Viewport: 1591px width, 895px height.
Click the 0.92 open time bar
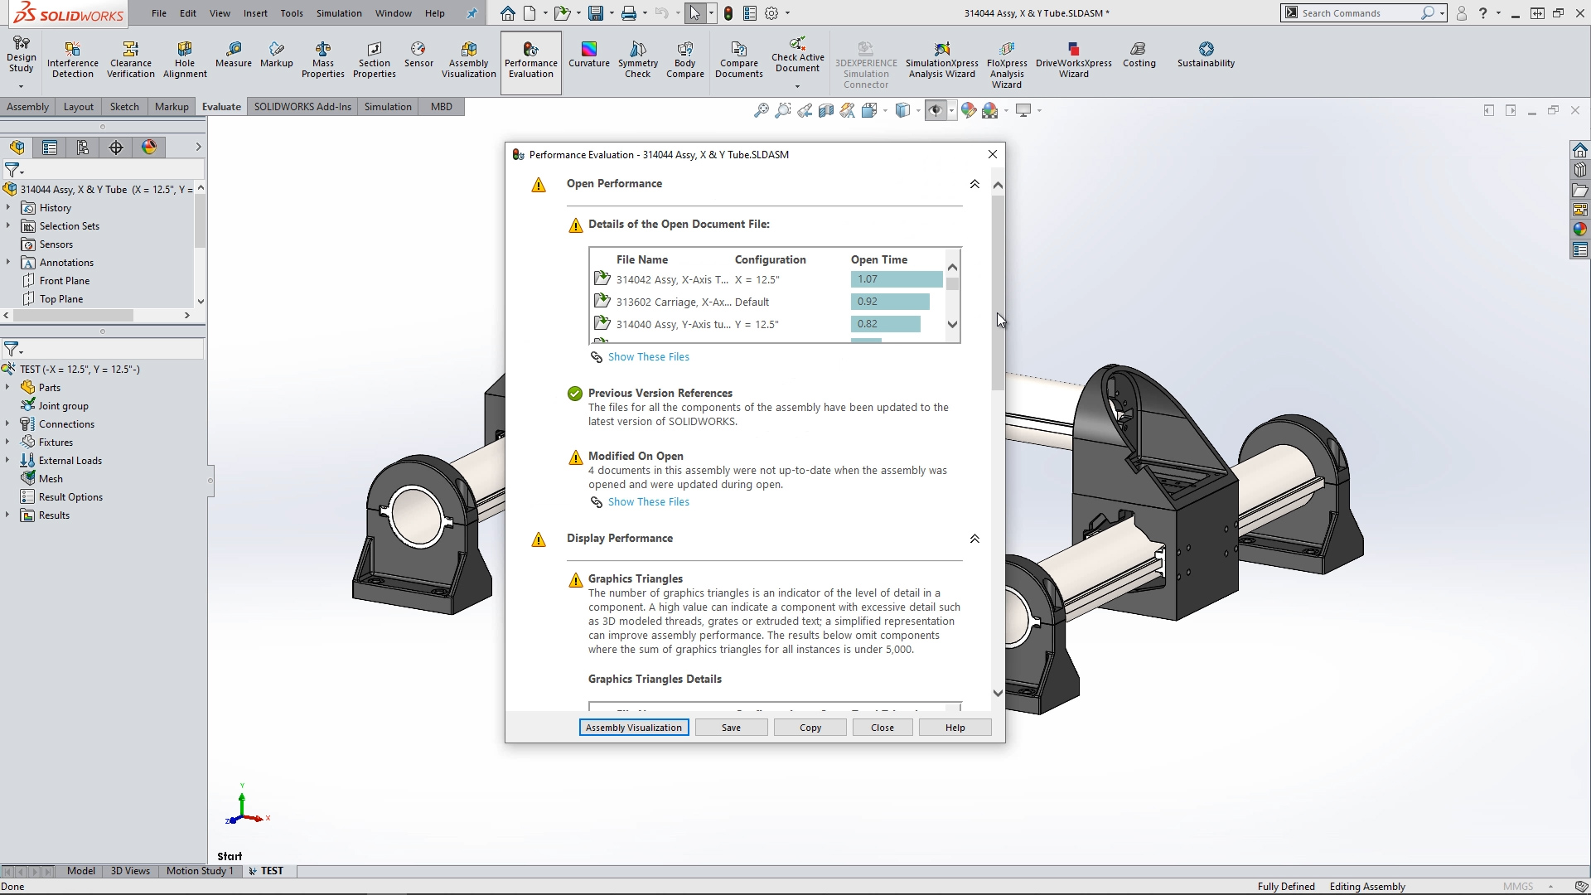click(890, 302)
